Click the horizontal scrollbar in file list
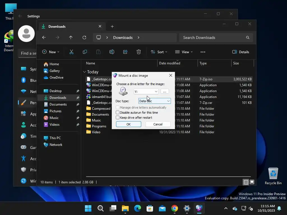This screenshot has height=215, width=287. coord(168,177)
